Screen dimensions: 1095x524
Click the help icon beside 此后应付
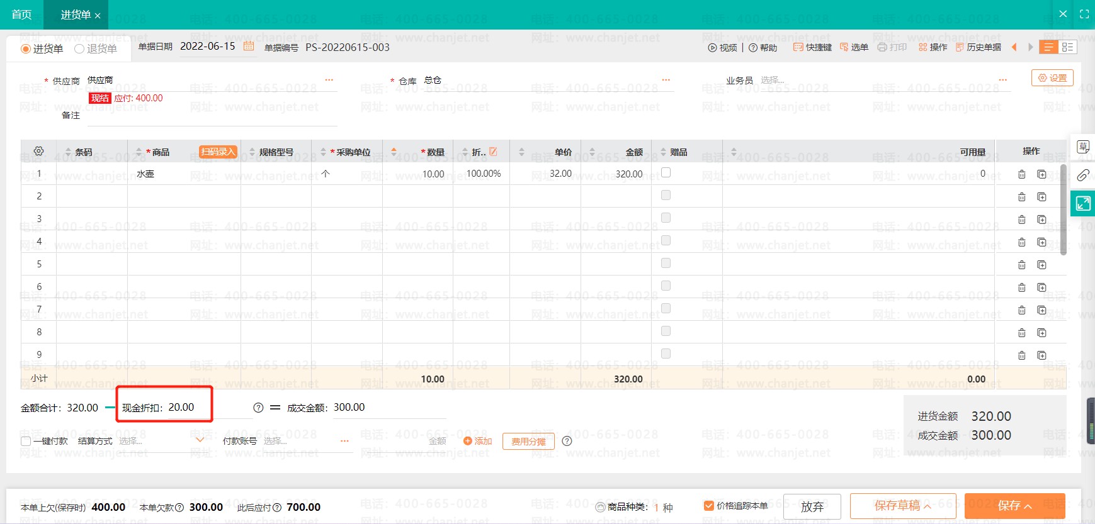click(x=277, y=508)
